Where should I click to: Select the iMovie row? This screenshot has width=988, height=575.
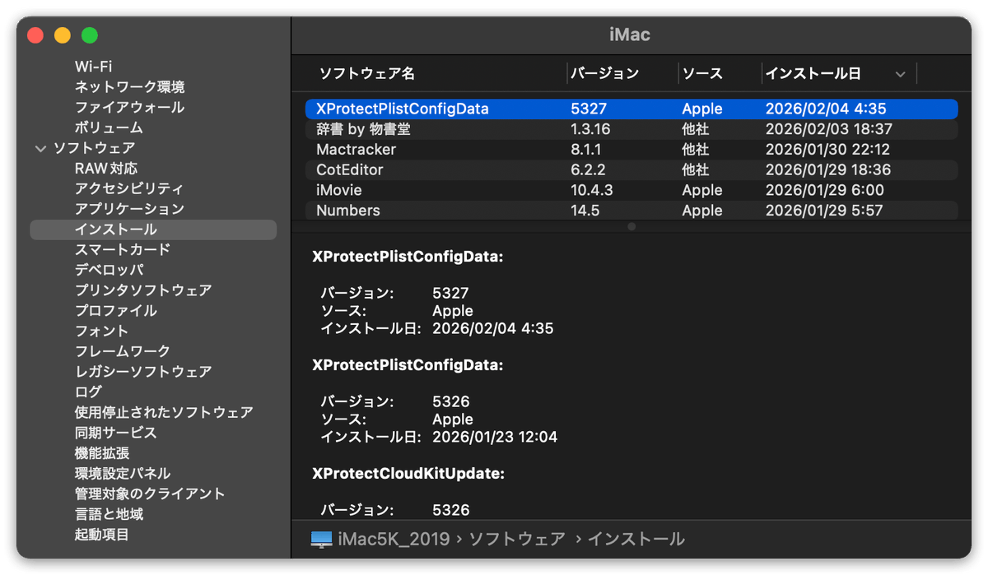[631, 190]
